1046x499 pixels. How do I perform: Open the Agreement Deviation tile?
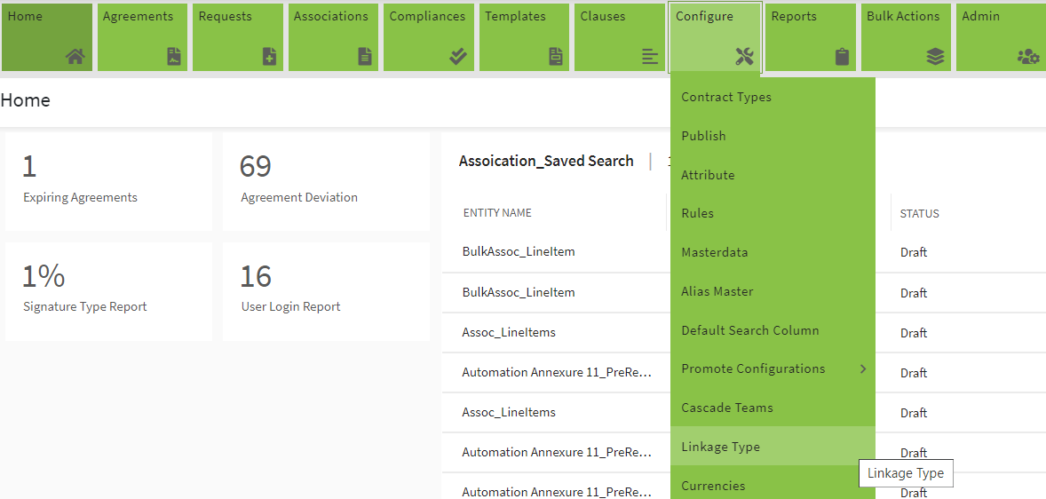click(325, 181)
